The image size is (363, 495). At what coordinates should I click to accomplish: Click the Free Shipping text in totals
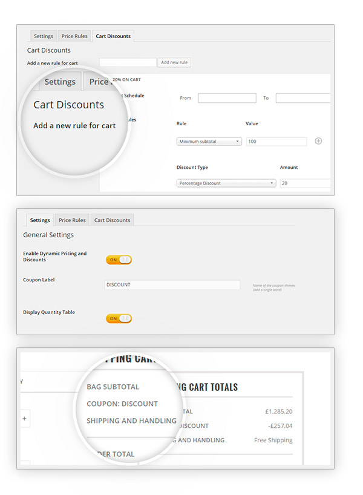[273, 440]
